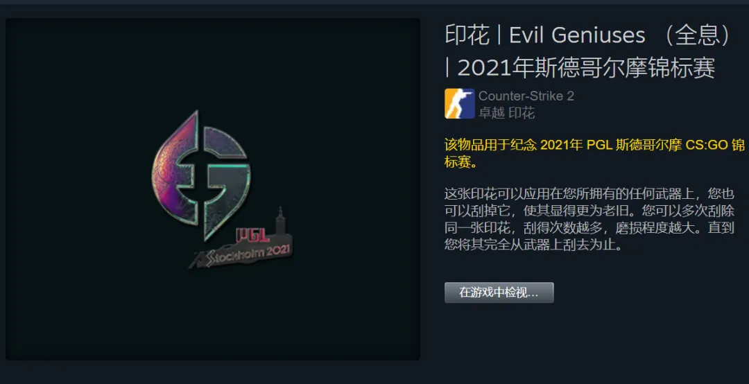The image size is (749, 384).
Task: Click the last line ending 刮去为止。
Action: point(533,246)
